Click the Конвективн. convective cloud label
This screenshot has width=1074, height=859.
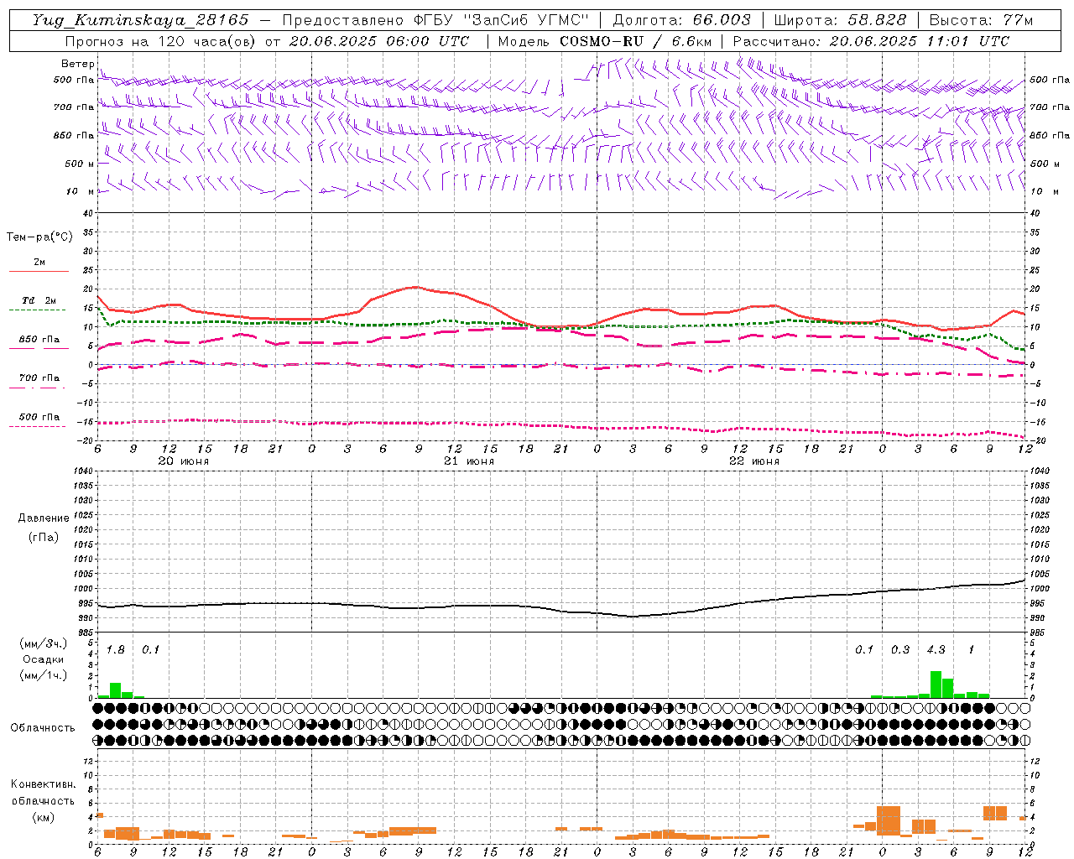tap(43, 784)
